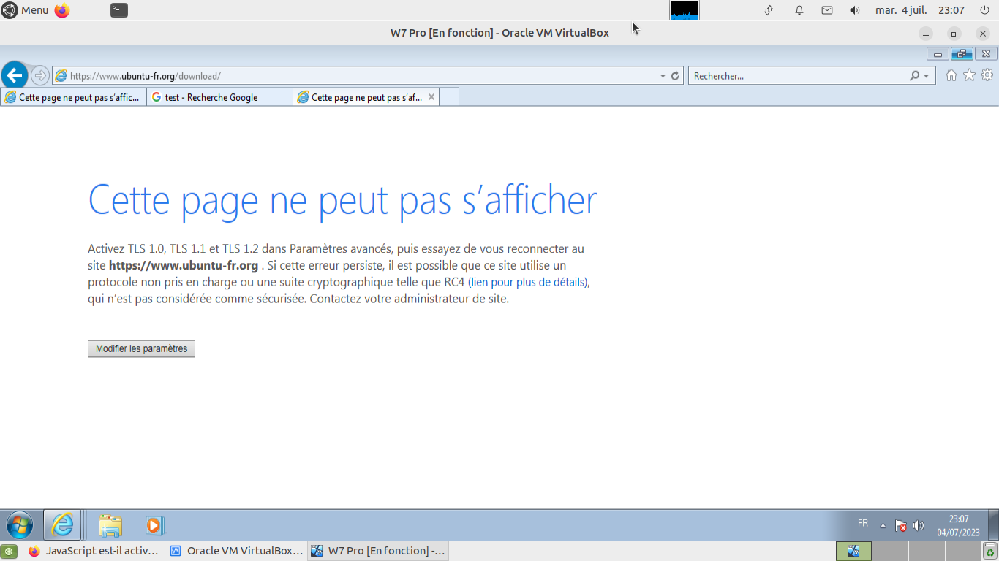Focus the Rechercher search field

(799, 76)
